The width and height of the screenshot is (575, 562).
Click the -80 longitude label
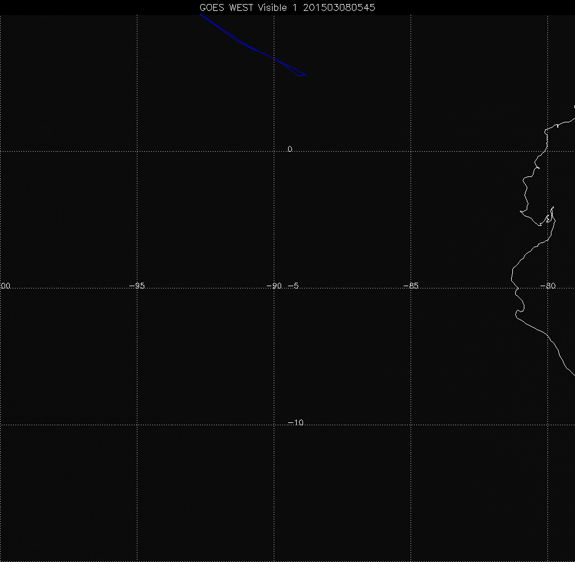(547, 286)
